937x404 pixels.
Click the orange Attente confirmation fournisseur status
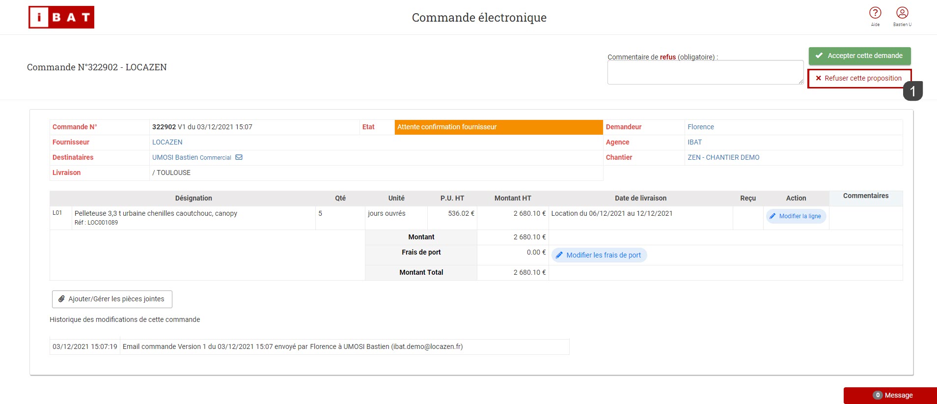498,127
